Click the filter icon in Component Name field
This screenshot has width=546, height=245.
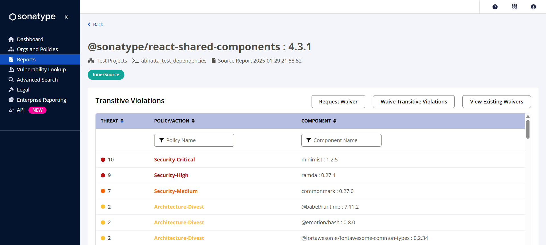[309, 140]
